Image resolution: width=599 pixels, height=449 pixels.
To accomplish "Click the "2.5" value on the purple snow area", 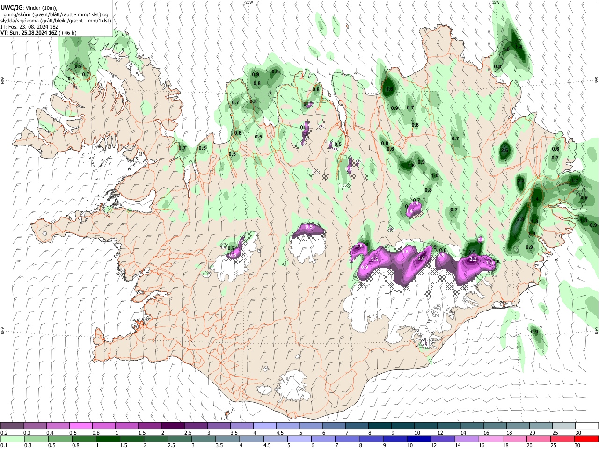I will coord(359,246).
